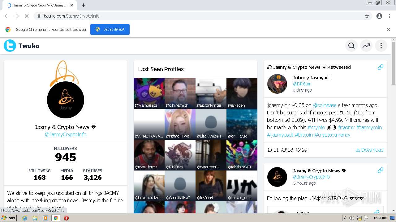Open the @AHMETKAVA profile thumbnail
The image size is (396, 222).
149,124
